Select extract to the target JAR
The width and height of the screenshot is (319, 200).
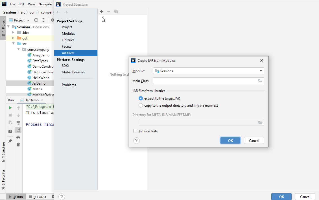pyautogui.click(x=141, y=98)
